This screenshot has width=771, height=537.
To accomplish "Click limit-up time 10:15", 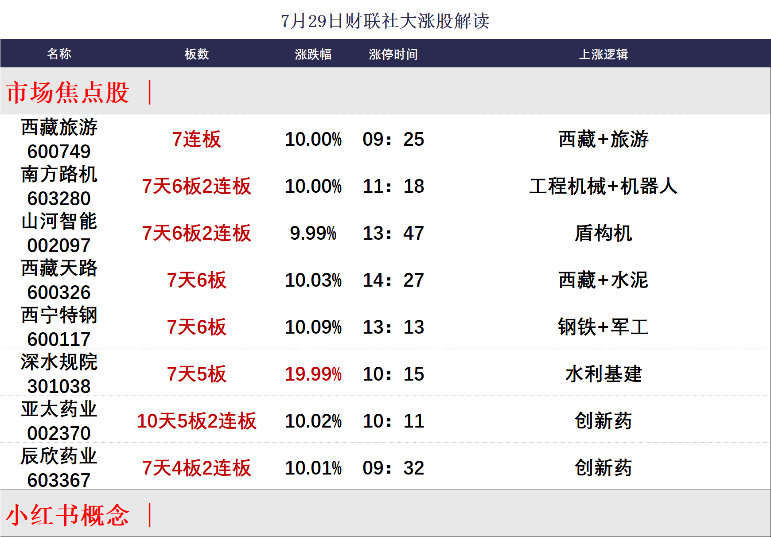I will pos(393,374).
